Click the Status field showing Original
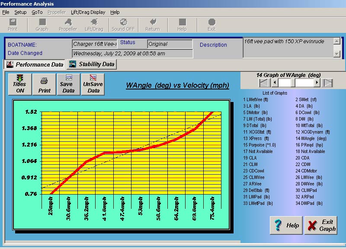The width and height of the screenshot is (346, 249). [x=170, y=44]
